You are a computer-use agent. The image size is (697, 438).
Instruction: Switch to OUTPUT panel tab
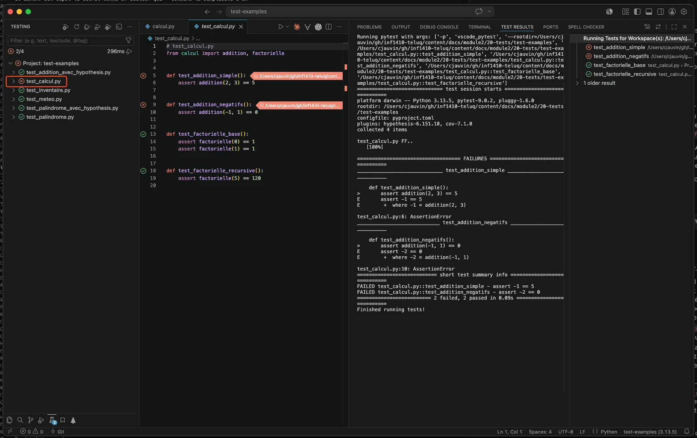(400, 27)
